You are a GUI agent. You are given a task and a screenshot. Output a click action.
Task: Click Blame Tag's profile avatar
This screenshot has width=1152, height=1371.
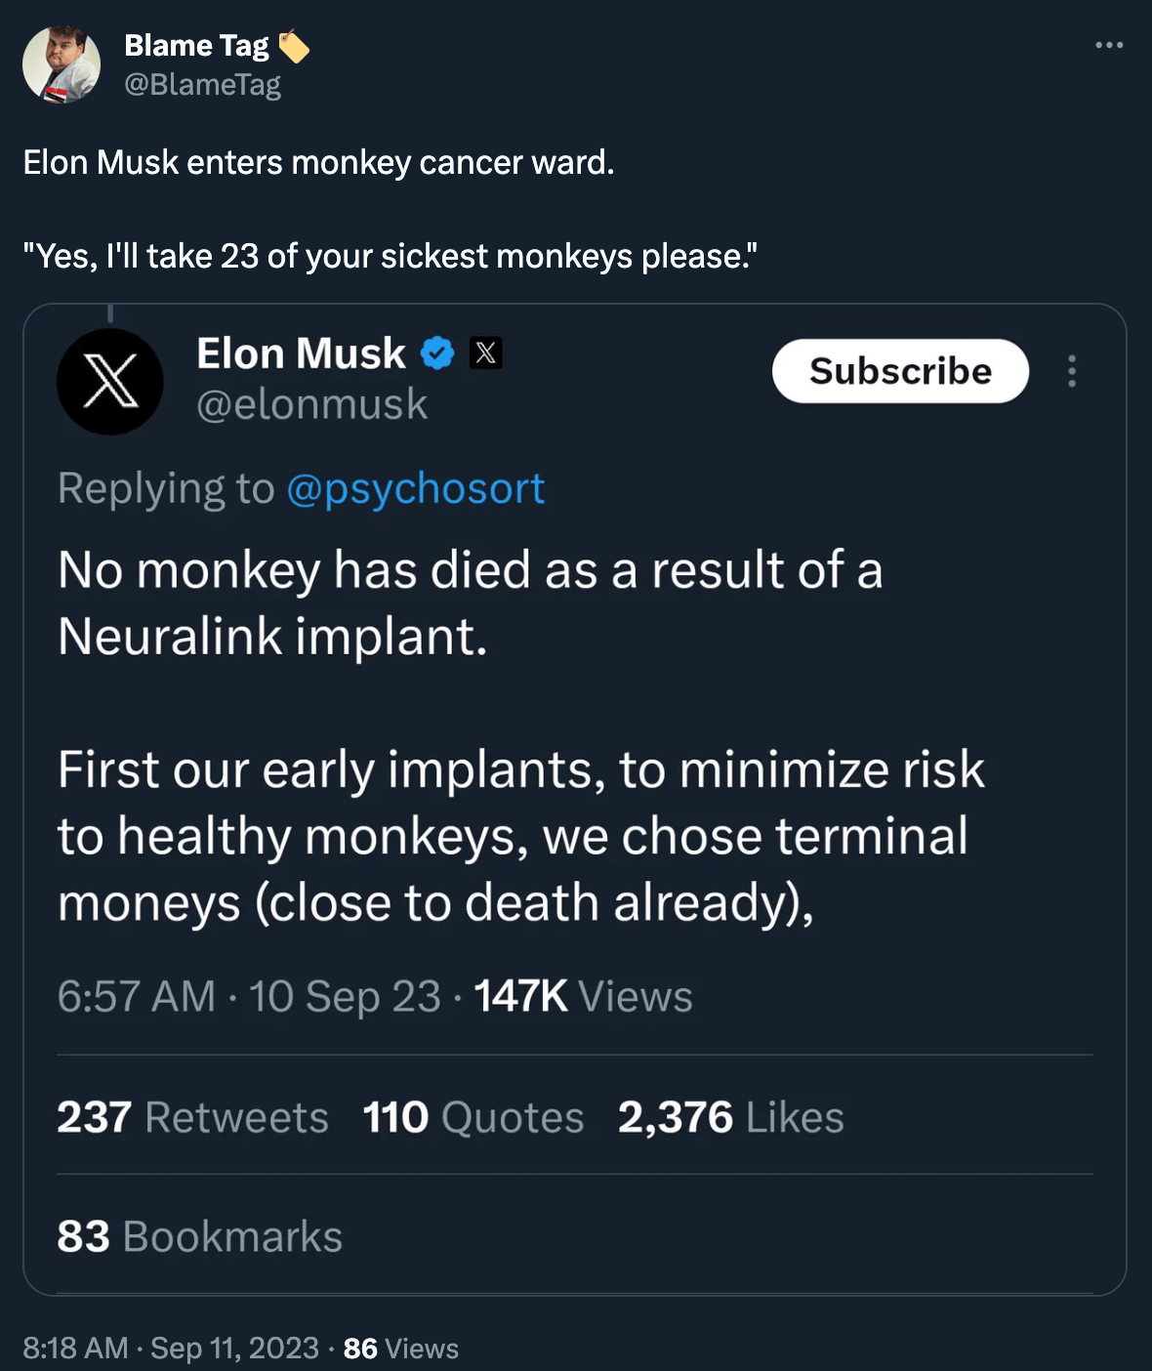[62, 64]
